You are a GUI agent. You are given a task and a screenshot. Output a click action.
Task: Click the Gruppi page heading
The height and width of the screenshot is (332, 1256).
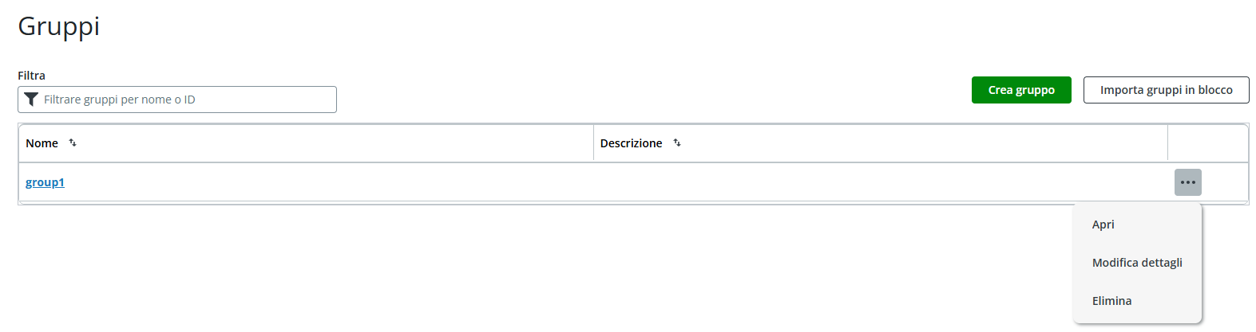coord(59,26)
